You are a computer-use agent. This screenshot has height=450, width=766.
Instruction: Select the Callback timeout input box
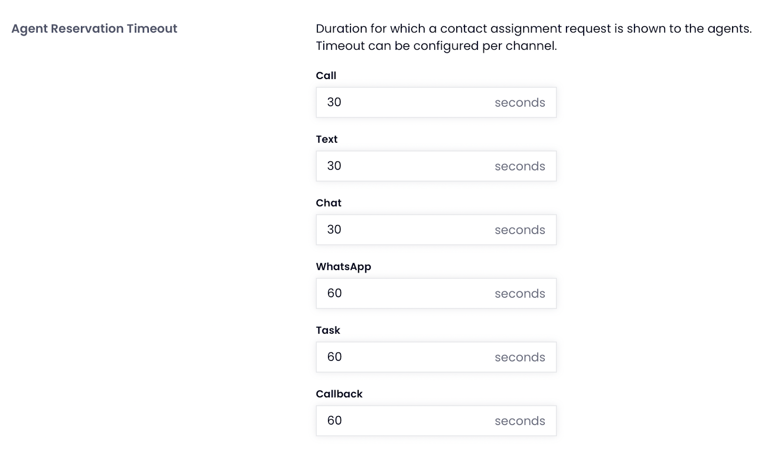(436, 421)
